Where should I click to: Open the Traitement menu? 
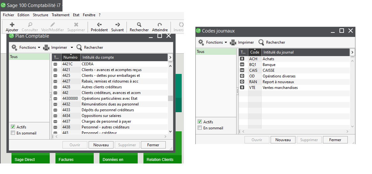(x=60, y=15)
